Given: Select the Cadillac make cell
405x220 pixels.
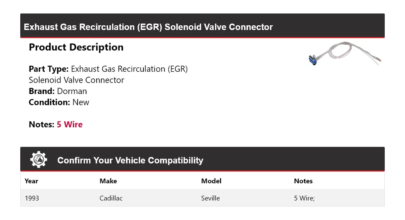Looking at the screenshot, I should click(x=111, y=198).
